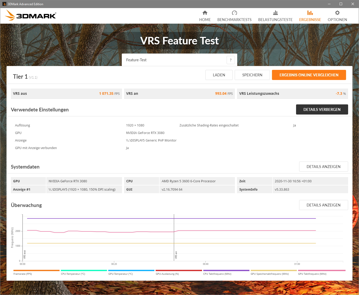Image resolution: width=359 pixels, height=295 pixels.
Task: Go to the HOME tab label
Action: coord(205,20)
